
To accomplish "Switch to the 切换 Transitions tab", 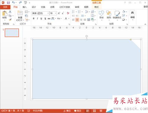I will [x=43, y=7].
